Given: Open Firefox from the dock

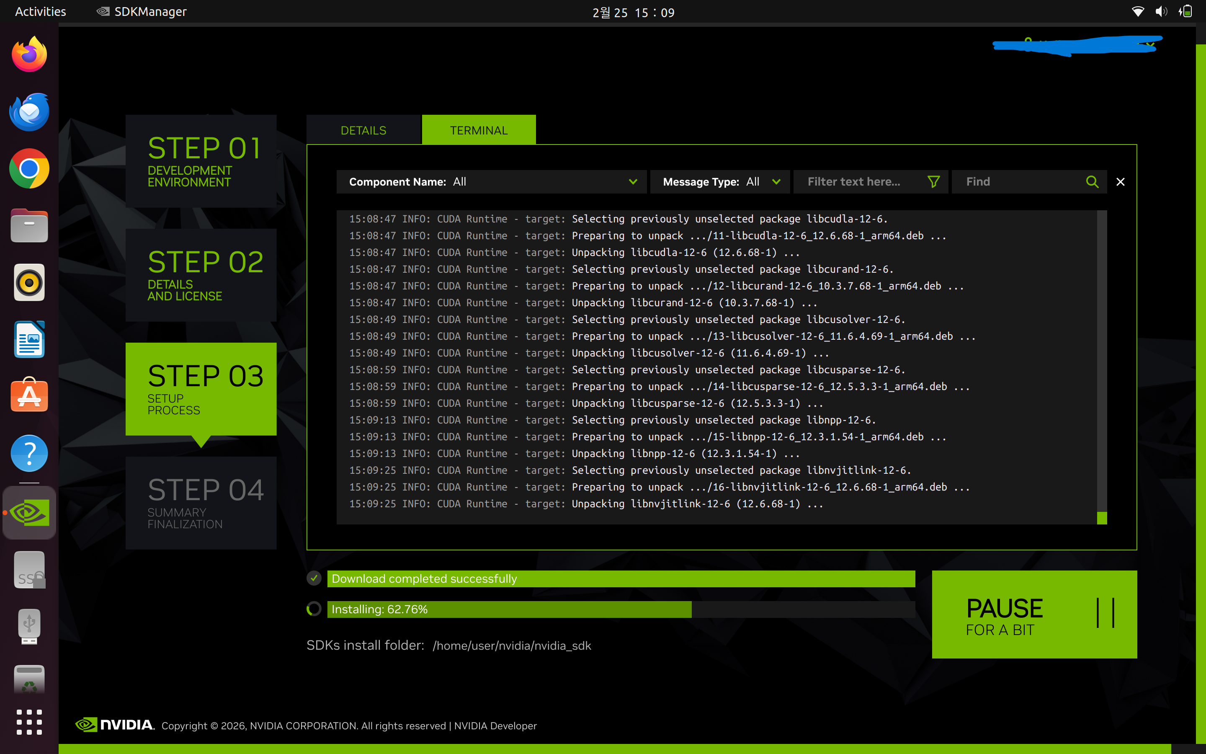Looking at the screenshot, I should click(x=29, y=55).
